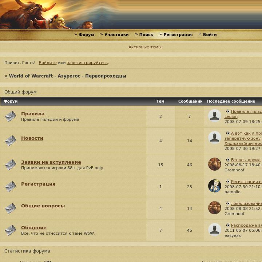Click the message count 46 in Заявки row
This screenshot has width=262, height=262.
[x=190, y=165]
